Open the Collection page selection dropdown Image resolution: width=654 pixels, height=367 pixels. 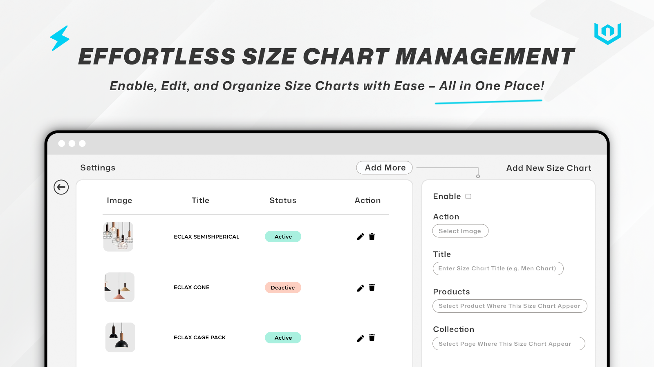click(509, 343)
